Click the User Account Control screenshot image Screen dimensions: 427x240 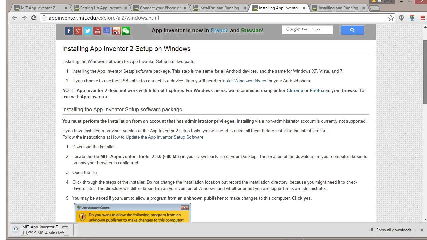[x=133, y=213]
